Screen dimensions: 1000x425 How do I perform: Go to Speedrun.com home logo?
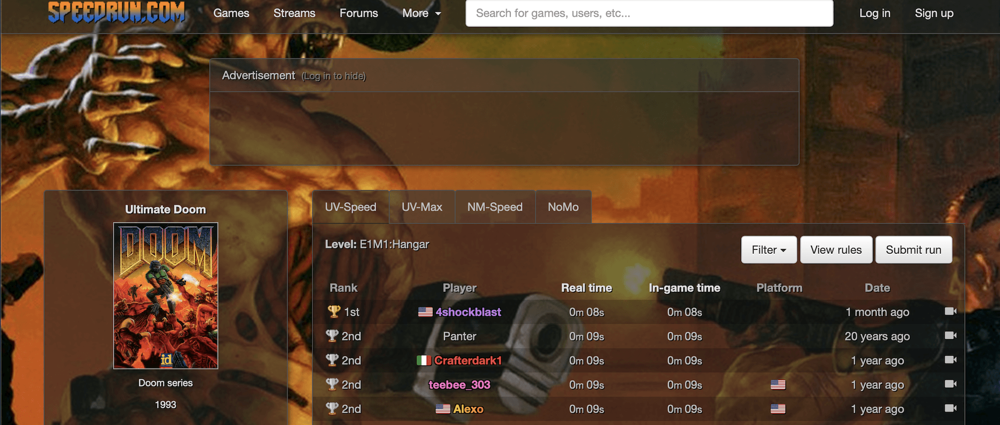point(117,12)
